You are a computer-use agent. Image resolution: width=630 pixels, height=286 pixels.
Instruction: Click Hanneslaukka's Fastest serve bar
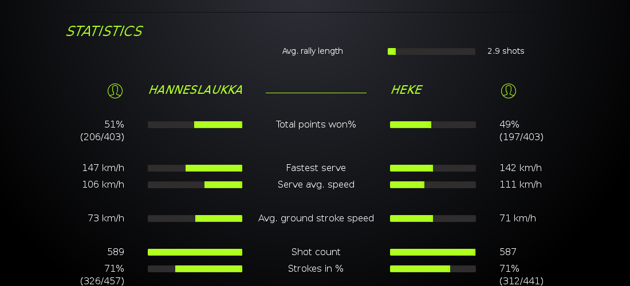pos(195,168)
